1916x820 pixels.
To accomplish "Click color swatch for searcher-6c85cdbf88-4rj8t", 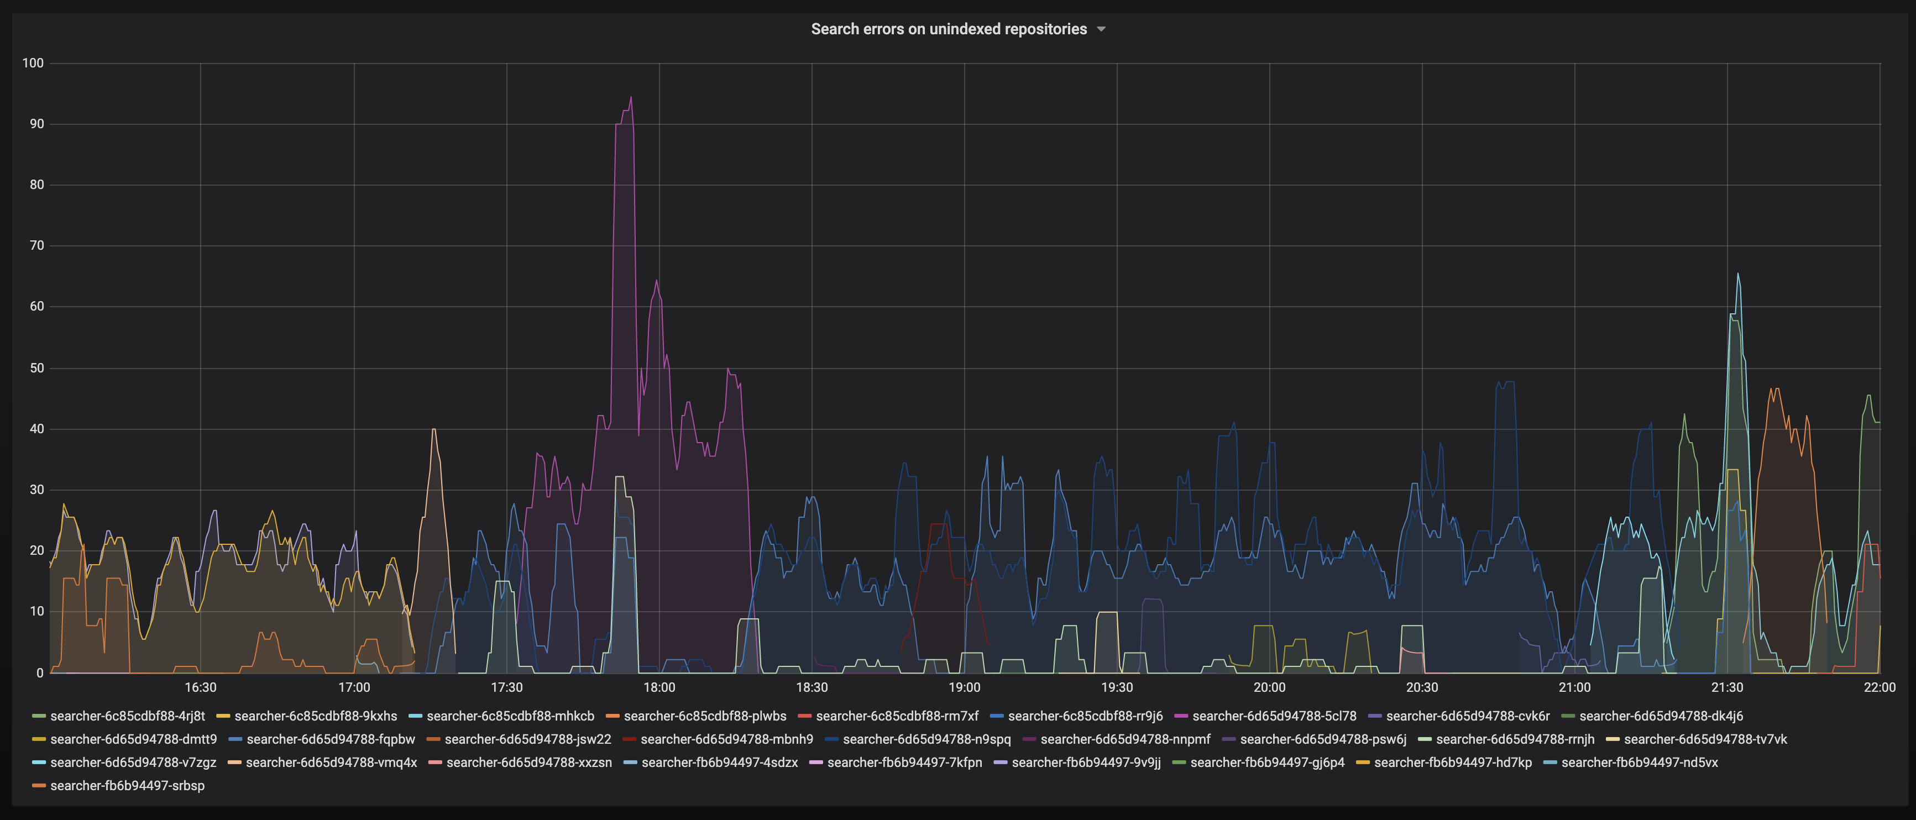I will tap(39, 716).
